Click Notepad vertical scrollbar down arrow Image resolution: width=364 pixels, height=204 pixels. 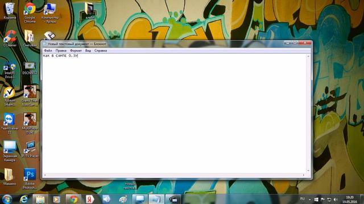pyautogui.click(x=308, y=171)
